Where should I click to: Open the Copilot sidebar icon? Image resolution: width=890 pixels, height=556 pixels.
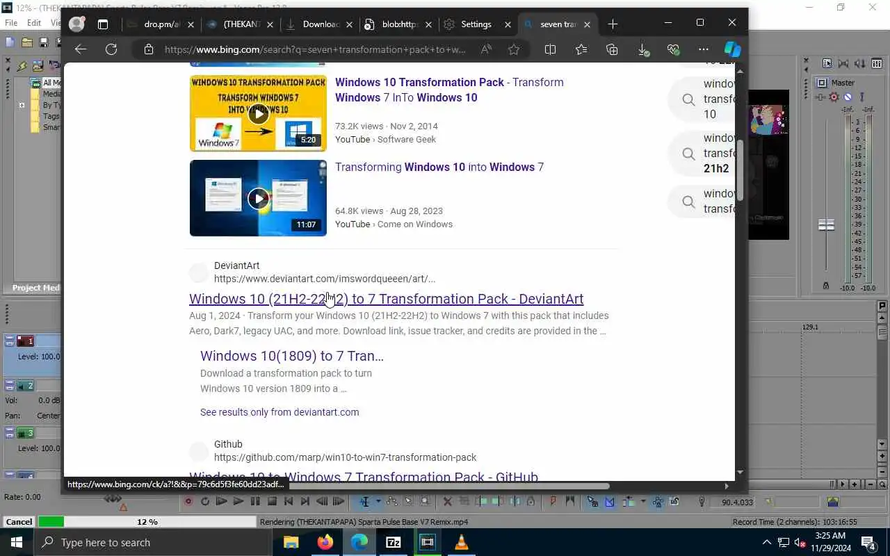click(732, 49)
